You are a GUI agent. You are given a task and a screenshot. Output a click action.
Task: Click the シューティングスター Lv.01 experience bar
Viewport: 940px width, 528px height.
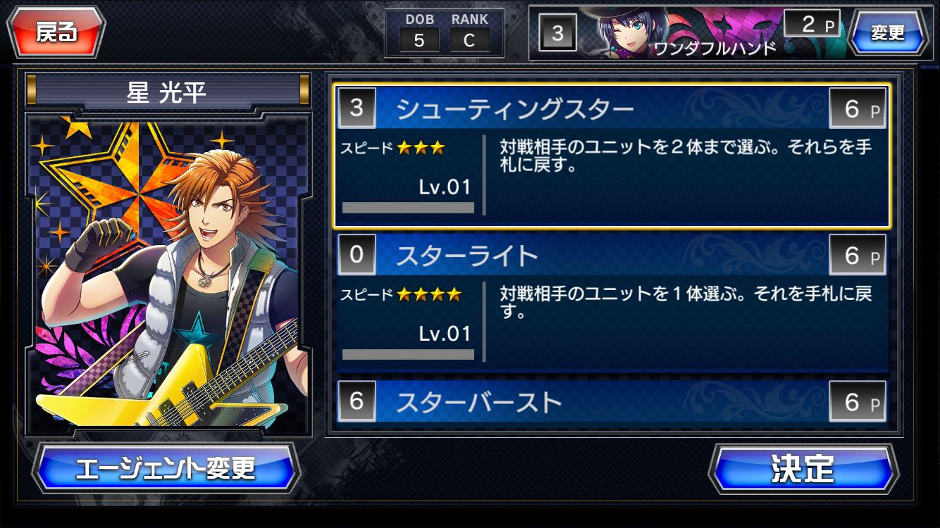[408, 208]
